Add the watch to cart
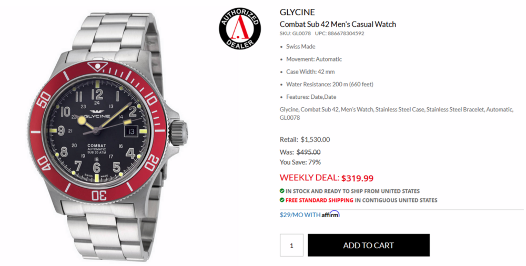 pyautogui.click(x=368, y=245)
